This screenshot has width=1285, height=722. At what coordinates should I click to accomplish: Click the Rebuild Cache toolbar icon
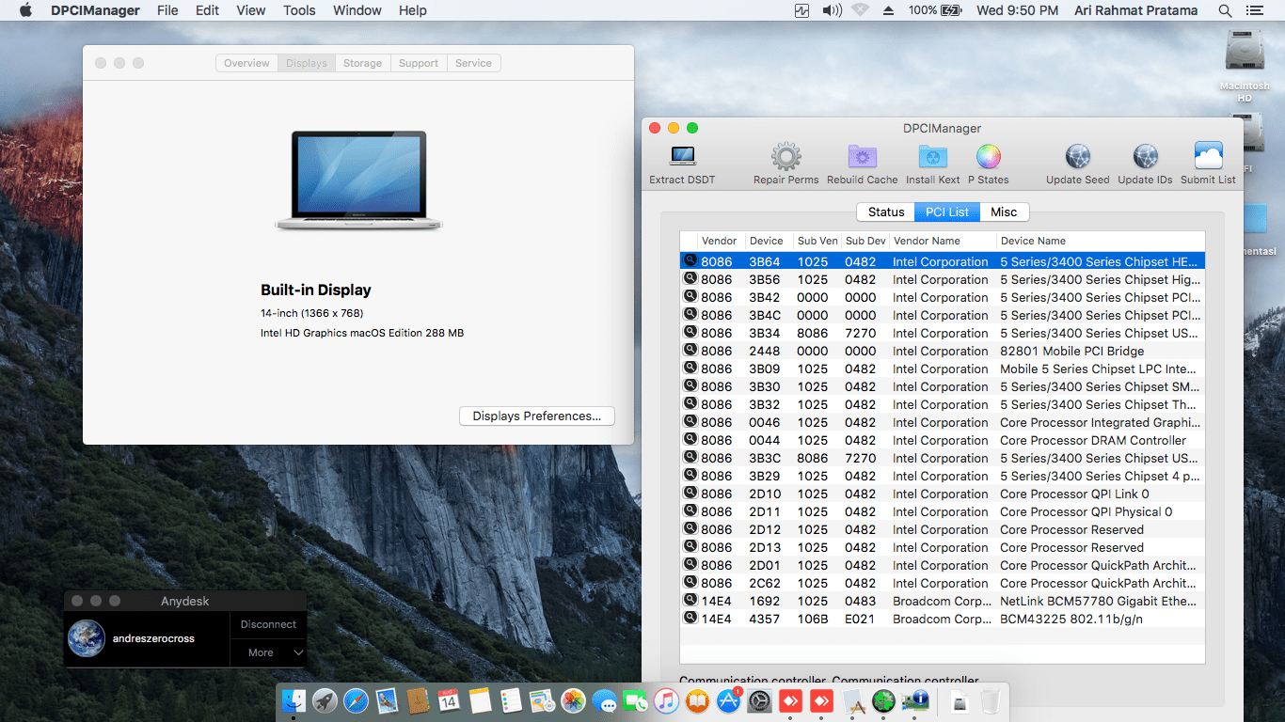click(x=862, y=156)
